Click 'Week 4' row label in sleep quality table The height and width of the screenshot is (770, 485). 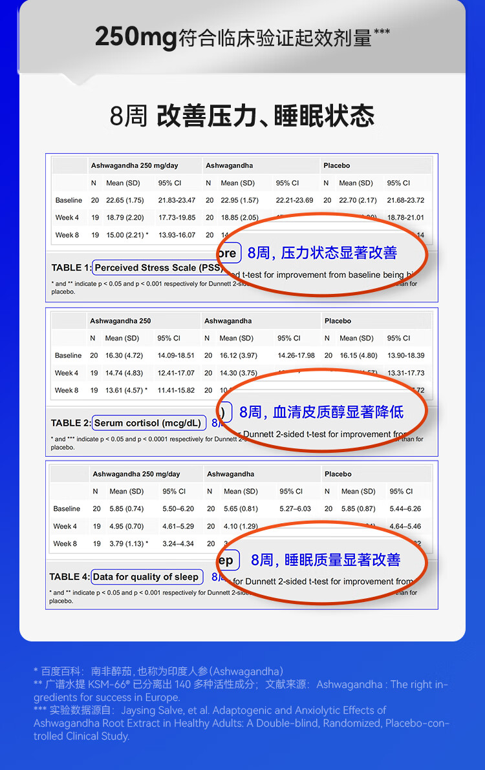pos(65,526)
